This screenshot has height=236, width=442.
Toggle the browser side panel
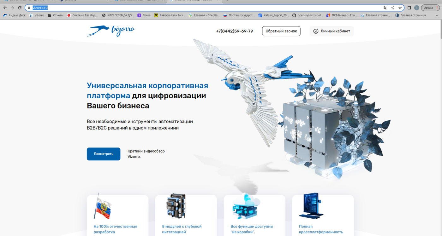point(409,7)
